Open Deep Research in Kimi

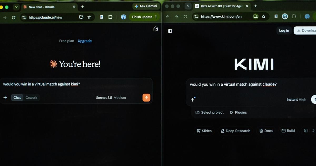pyautogui.click(x=235, y=131)
